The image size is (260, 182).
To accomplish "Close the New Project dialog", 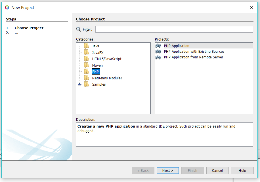I will pyautogui.click(x=251, y=7).
